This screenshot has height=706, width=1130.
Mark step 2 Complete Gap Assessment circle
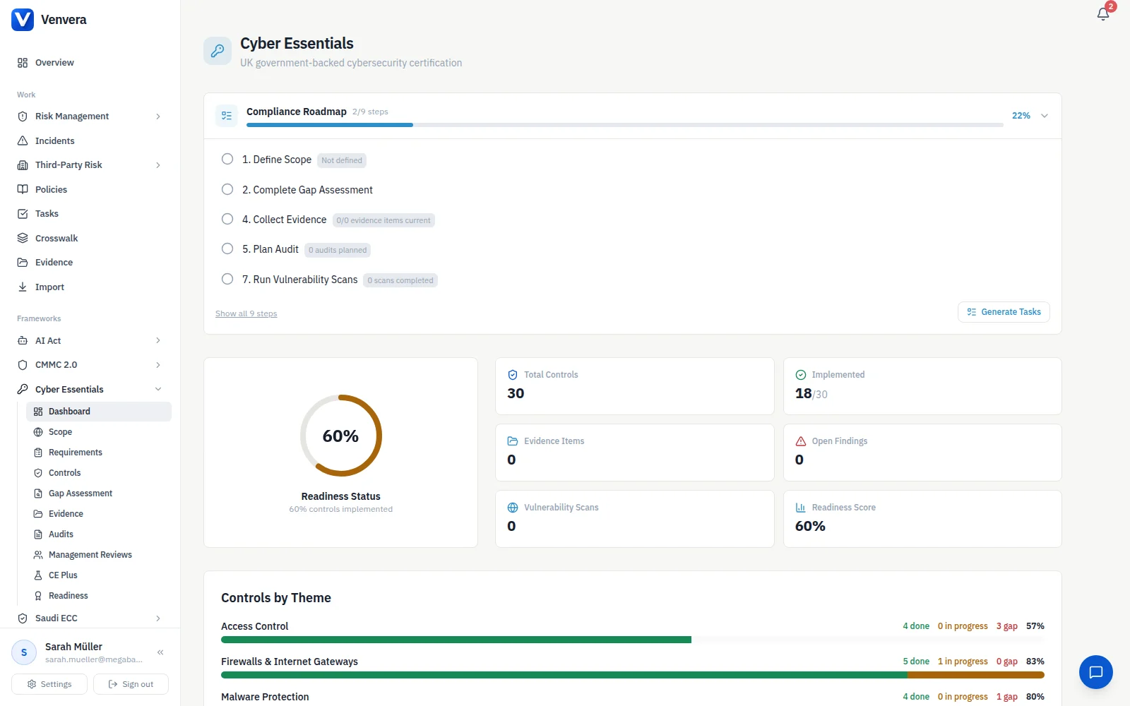[227, 189]
